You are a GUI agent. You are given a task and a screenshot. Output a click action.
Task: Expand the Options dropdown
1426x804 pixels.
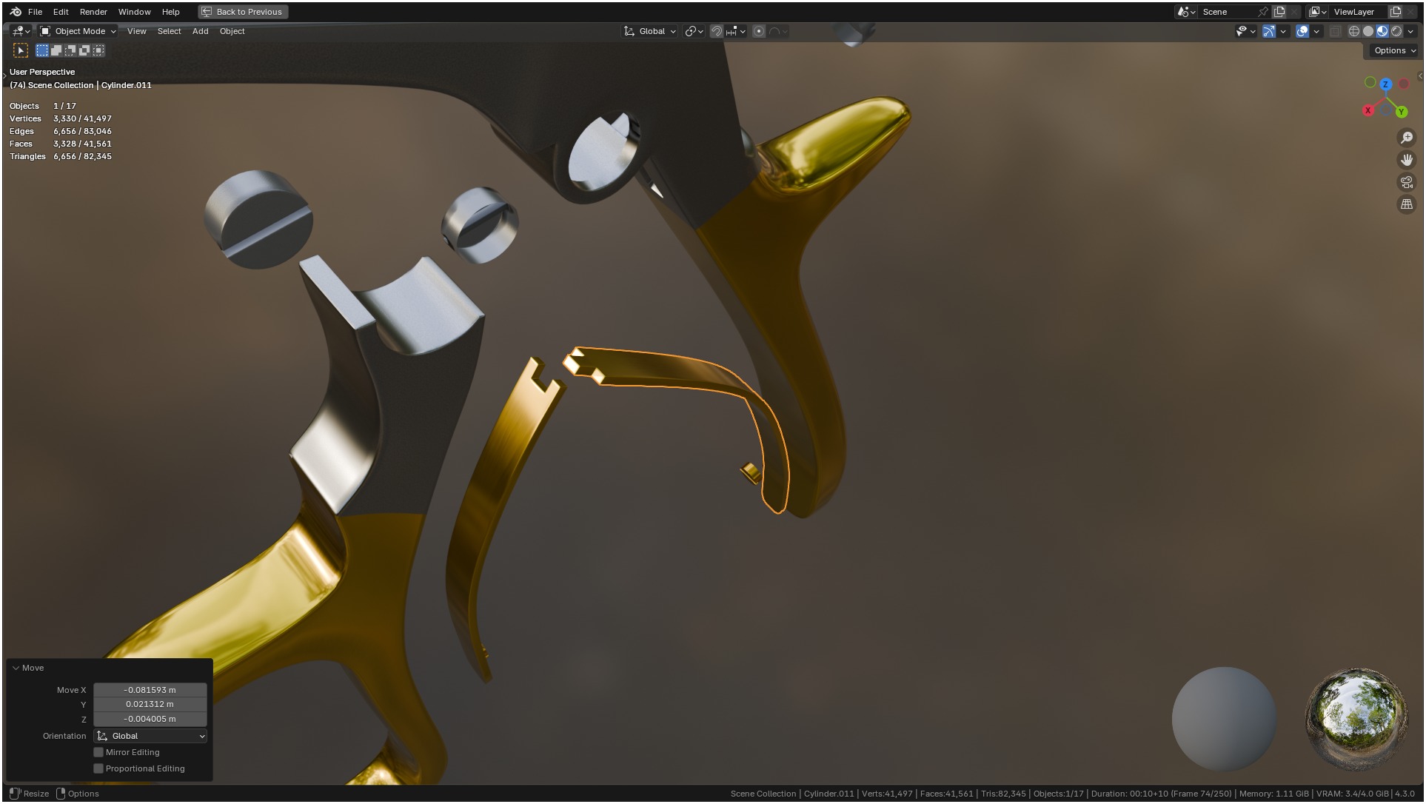1394,50
